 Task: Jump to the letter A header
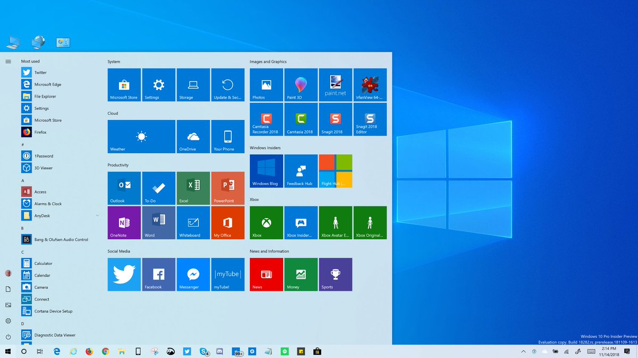coord(23,180)
